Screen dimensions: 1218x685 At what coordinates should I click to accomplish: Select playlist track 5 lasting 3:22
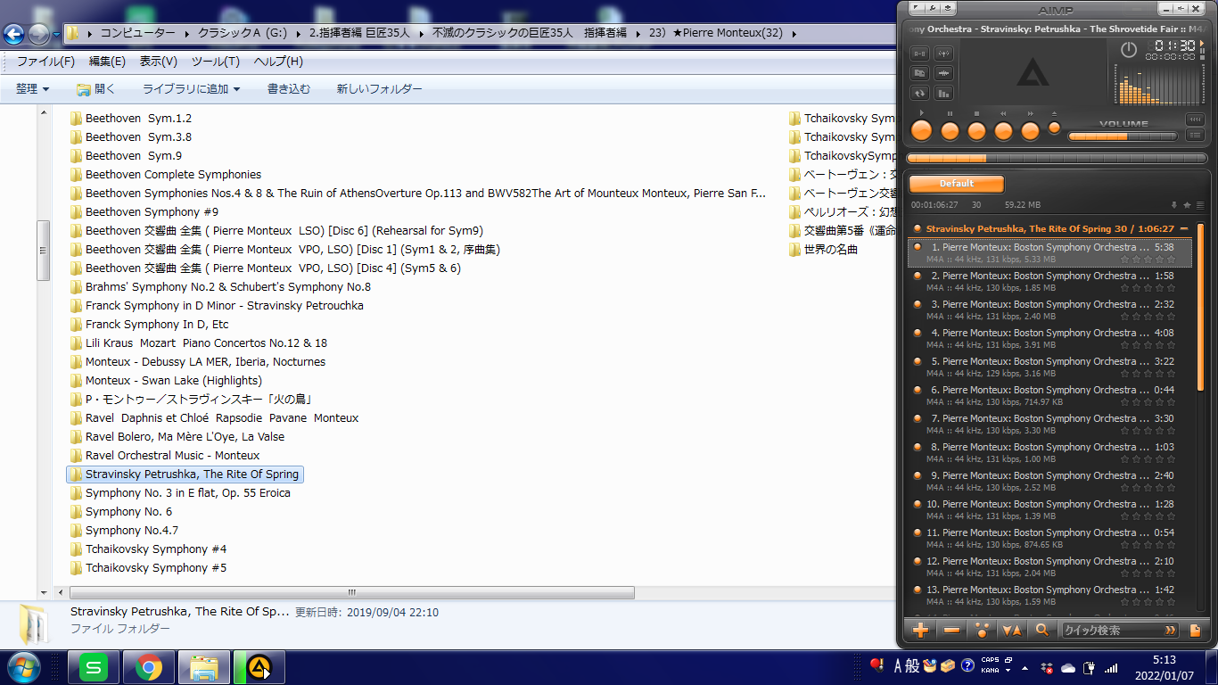(1050, 367)
